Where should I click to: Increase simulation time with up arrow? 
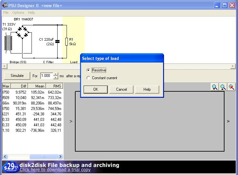pyautogui.click(x=56, y=74)
